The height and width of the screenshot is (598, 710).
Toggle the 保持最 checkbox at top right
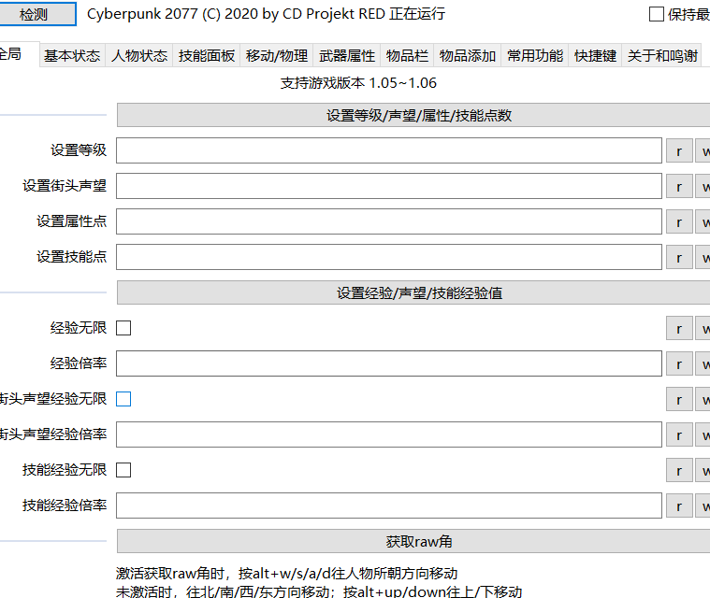pos(656,14)
